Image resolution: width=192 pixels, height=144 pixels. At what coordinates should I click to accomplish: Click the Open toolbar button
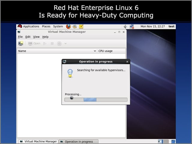(x=34, y=43)
